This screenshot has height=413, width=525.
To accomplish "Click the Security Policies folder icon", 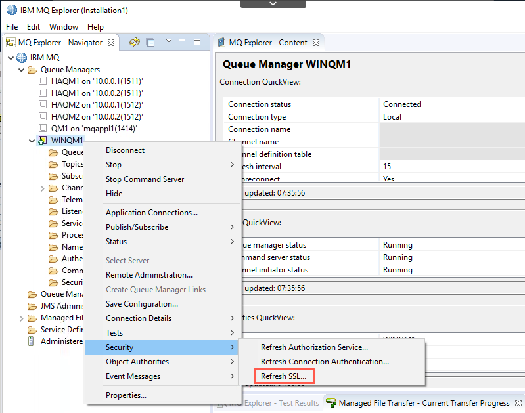I will pyautogui.click(x=54, y=282).
